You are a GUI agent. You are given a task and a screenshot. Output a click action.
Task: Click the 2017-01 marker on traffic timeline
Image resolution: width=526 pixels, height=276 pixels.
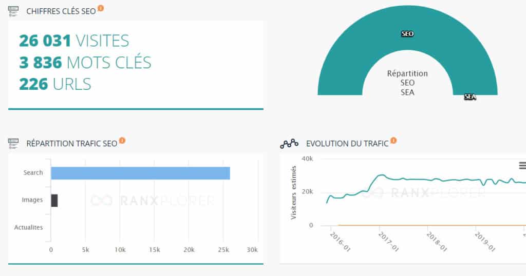(x=388, y=242)
